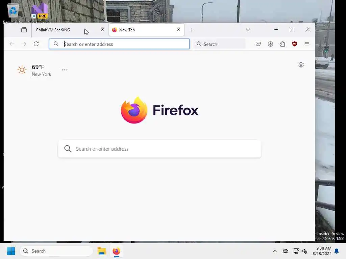
Task: Open Save to Pocket icon
Action: [x=258, y=44]
